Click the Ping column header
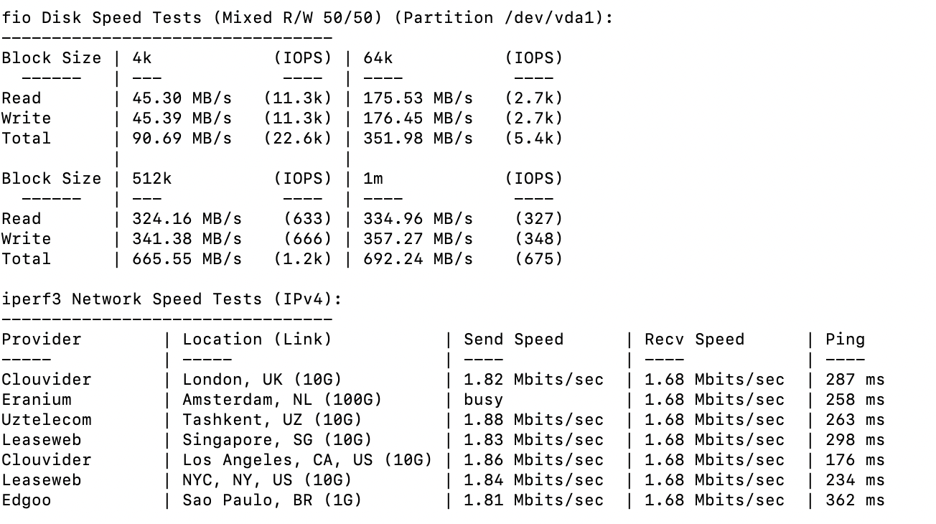The image size is (936, 524). [845, 340]
